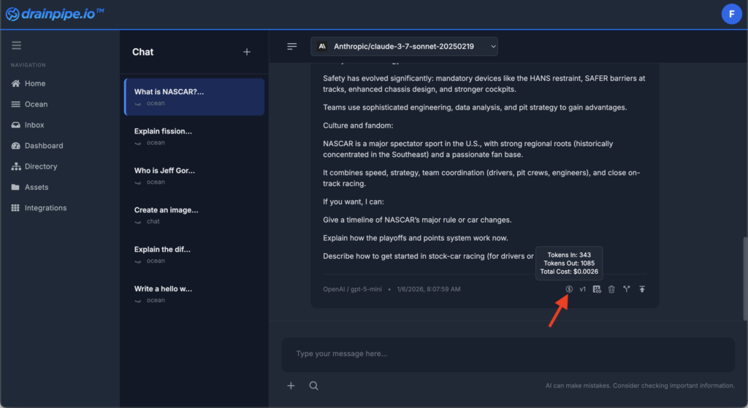Go to Dashboard in navigation
This screenshot has height=408, width=748.
(x=44, y=146)
